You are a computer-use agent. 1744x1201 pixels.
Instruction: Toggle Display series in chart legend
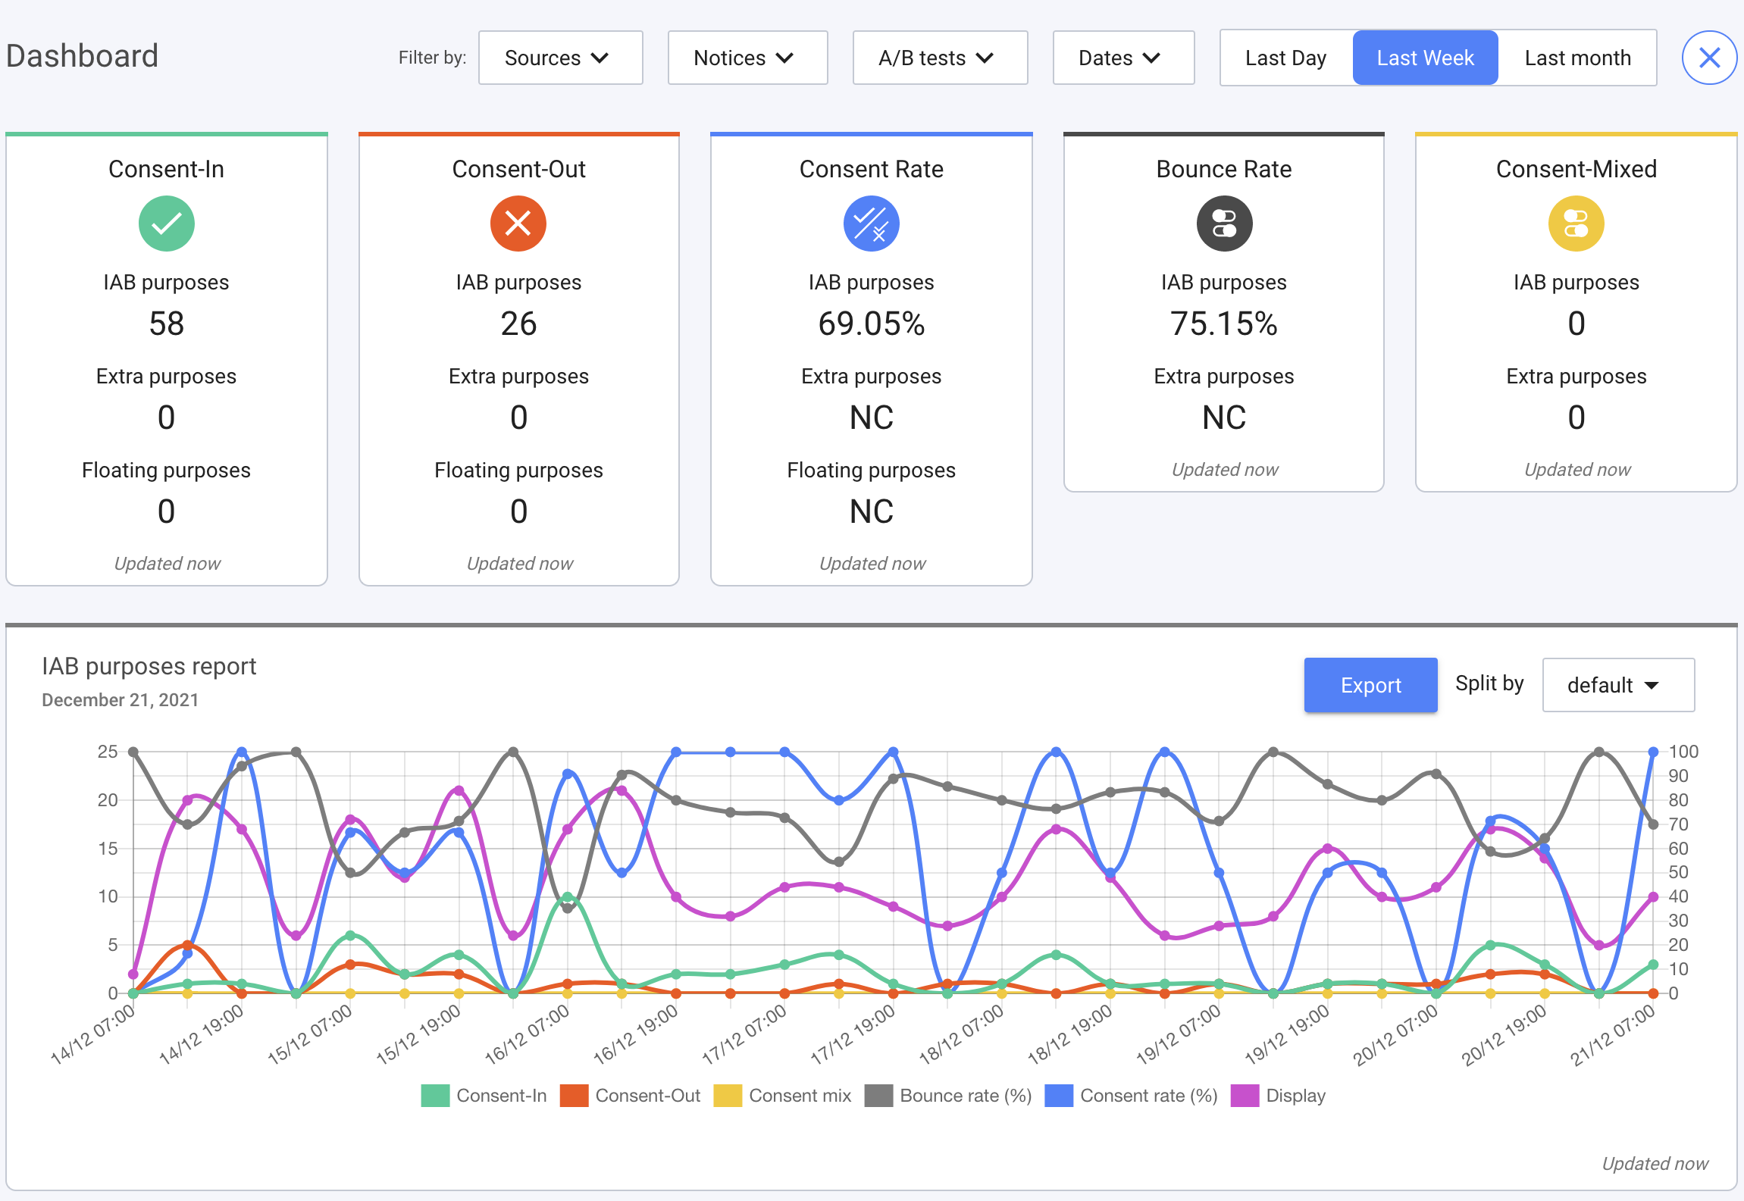click(1295, 1096)
